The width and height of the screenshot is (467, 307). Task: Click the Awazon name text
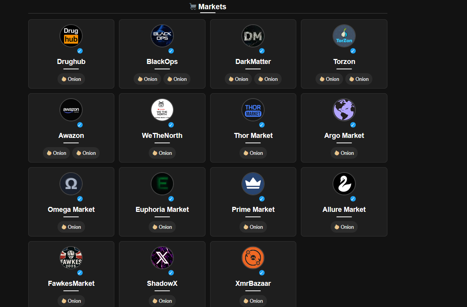71,136
